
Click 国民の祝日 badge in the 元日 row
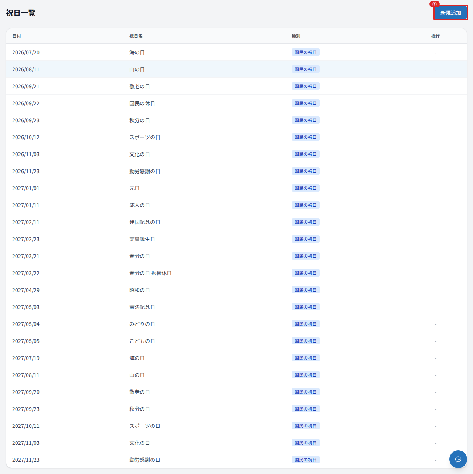coord(306,188)
